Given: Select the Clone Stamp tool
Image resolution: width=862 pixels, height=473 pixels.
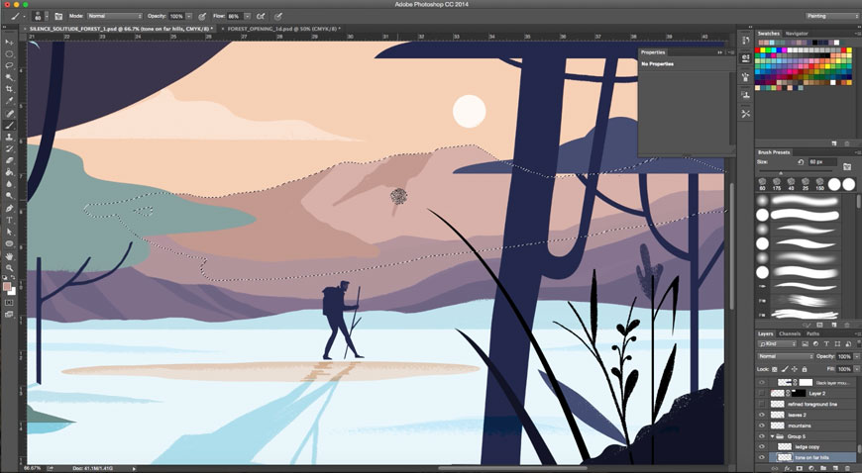Looking at the screenshot, I should [9, 137].
